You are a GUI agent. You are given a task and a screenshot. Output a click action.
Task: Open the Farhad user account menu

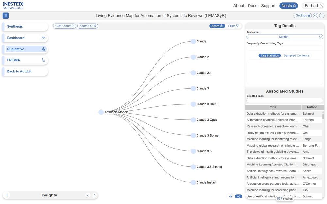click(314, 6)
